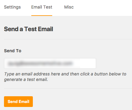Activate the currently selected Email Test tab
132x110 pixels.
(x=42, y=7)
